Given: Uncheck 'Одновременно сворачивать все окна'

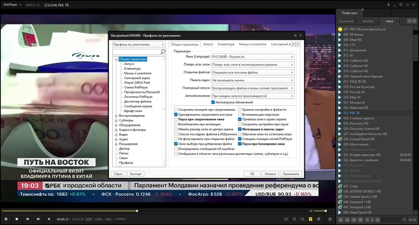Looking at the screenshot, I should tap(176, 114).
